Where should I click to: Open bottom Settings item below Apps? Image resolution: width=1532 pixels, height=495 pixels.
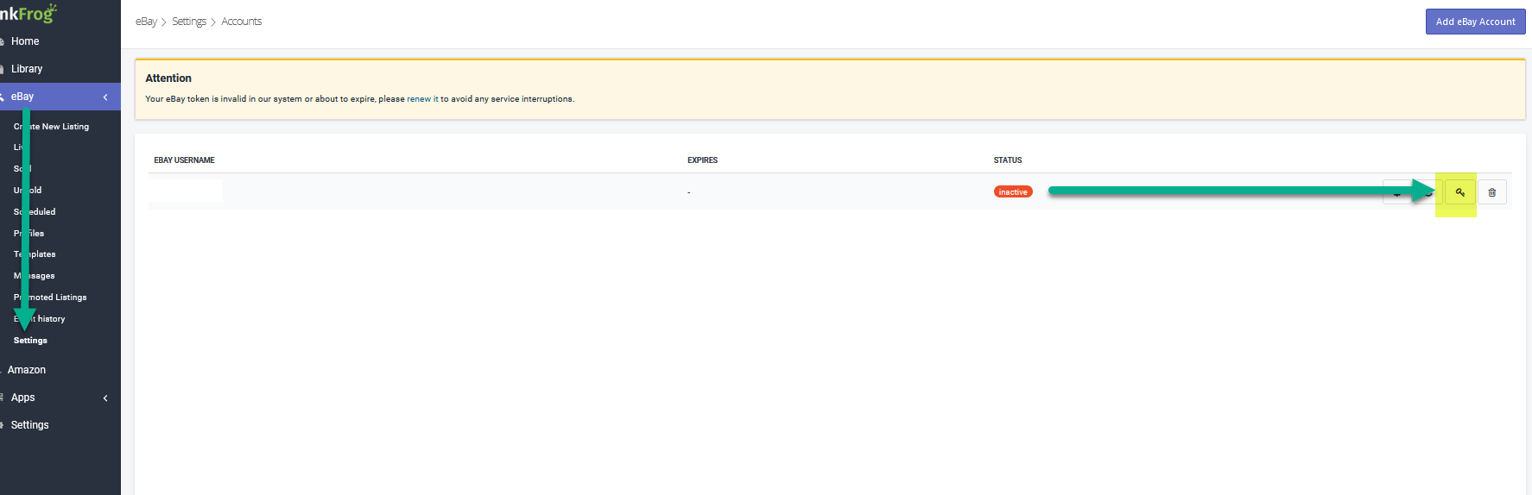(29, 425)
